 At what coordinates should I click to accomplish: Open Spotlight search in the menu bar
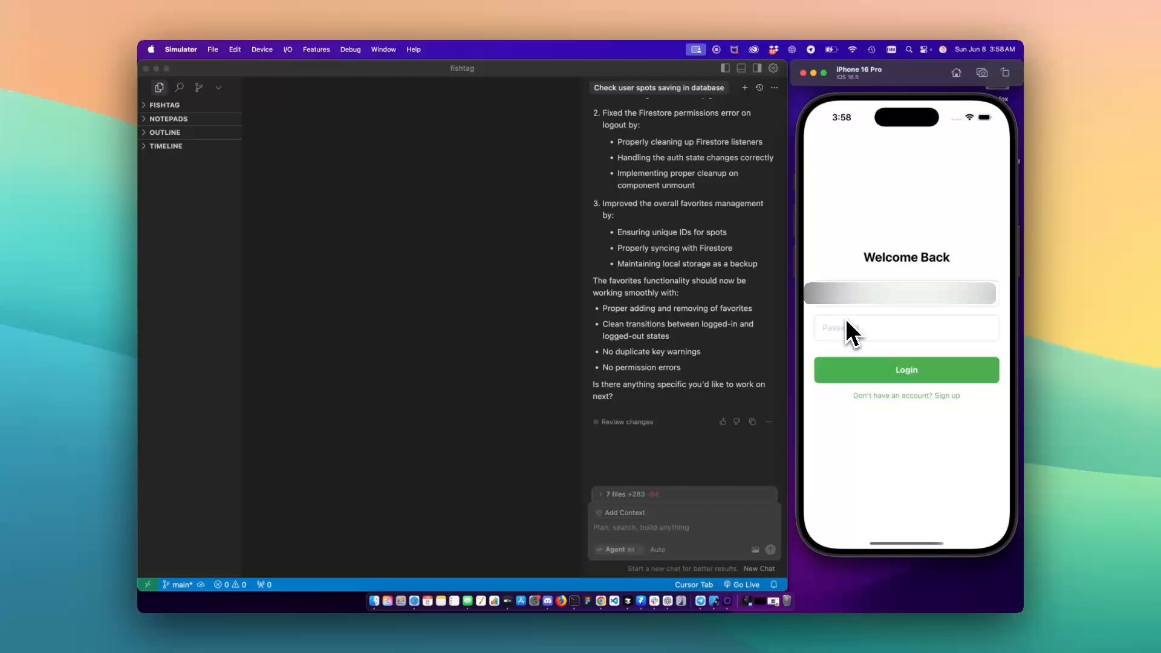pyautogui.click(x=909, y=50)
